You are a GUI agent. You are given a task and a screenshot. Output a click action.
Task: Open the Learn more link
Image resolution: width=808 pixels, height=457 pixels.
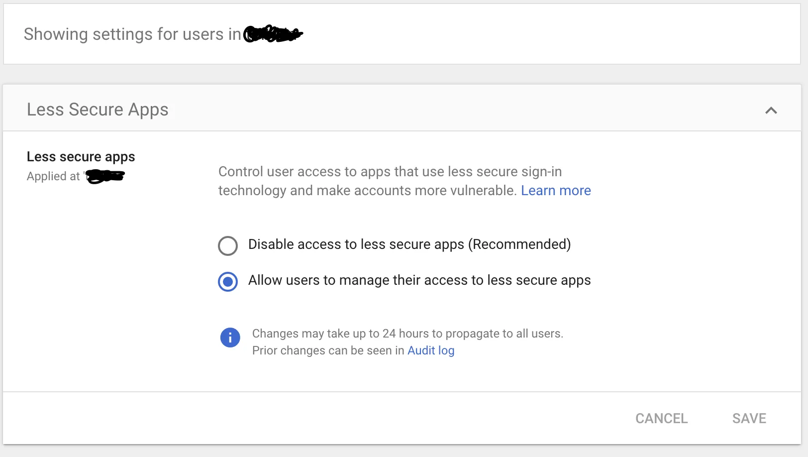[x=556, y=191]
